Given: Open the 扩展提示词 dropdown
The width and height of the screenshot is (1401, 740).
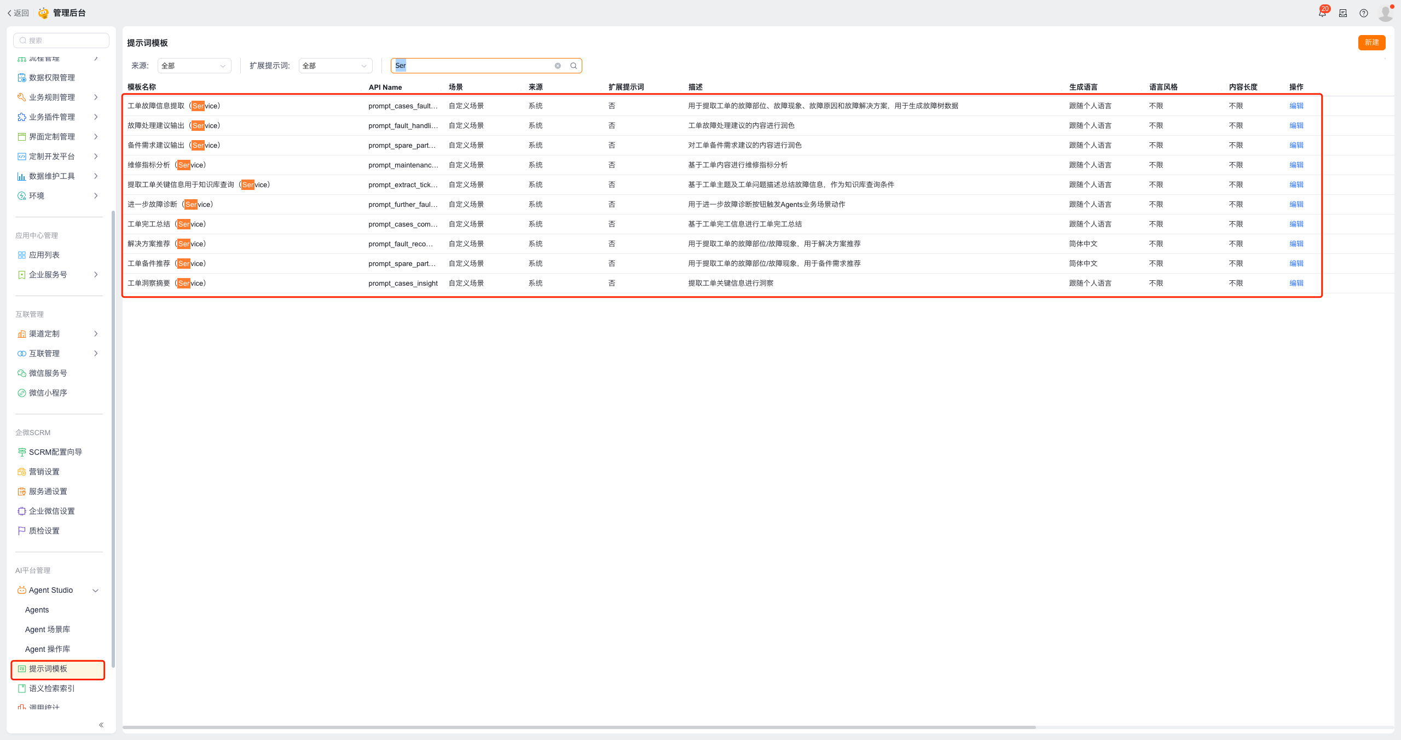Looking at the screenshot, I should (x=335, y=66).
